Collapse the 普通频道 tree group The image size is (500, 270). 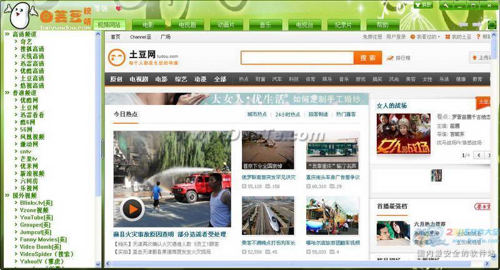[7, 92]
